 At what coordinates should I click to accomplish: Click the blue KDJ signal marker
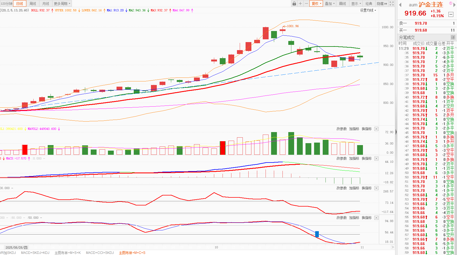tap(317, 234)
